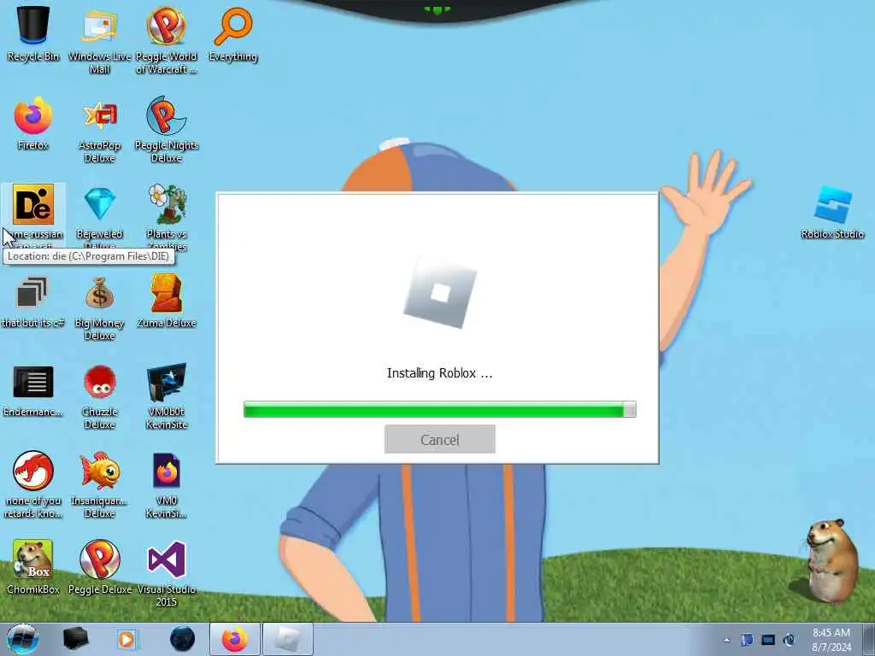Click the green installation progress bar
Viewport: 875px width, 656px height.
coord(440,409)
